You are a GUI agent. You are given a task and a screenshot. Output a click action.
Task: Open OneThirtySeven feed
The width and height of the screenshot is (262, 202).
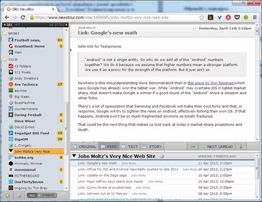36,182
